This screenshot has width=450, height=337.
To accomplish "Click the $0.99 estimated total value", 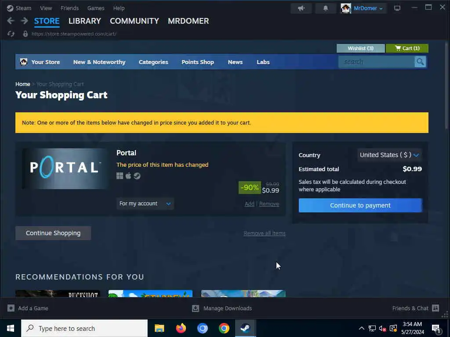I will [x=412, y=169].
